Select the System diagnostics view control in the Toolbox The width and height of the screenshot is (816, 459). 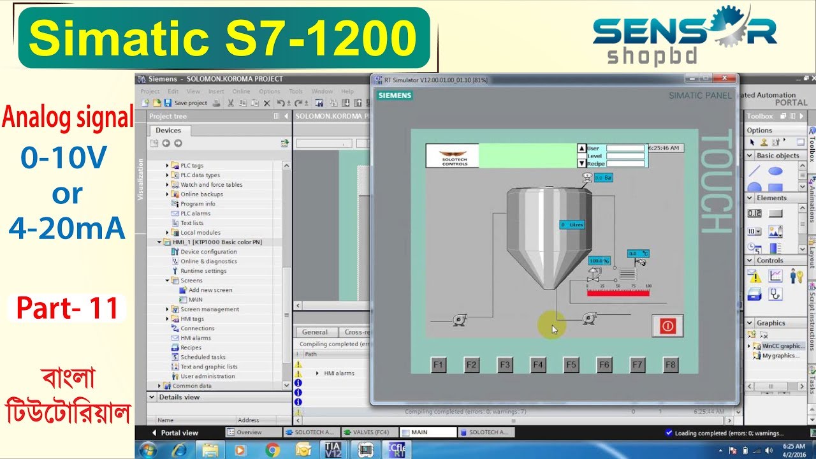[775, 294]
